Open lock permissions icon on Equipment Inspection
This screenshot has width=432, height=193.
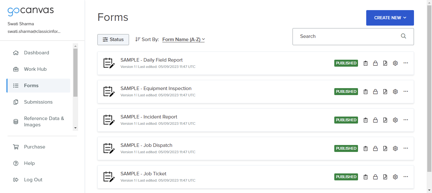375,91
